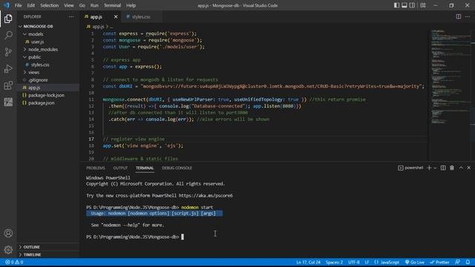Viewport: 475px width, 267px height.
Task: Toggle secondary side bar layout icon
Action: [x=412, y=5]
